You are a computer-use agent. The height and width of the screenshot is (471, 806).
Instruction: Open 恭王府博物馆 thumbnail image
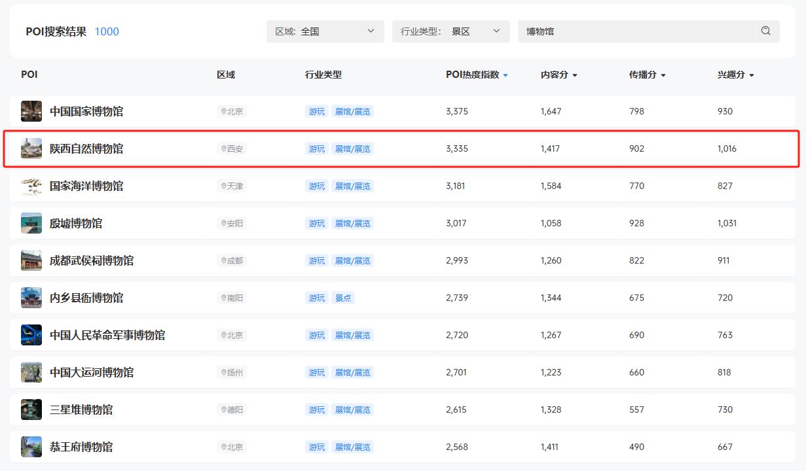pyautogui.click(x=31, y=447)
